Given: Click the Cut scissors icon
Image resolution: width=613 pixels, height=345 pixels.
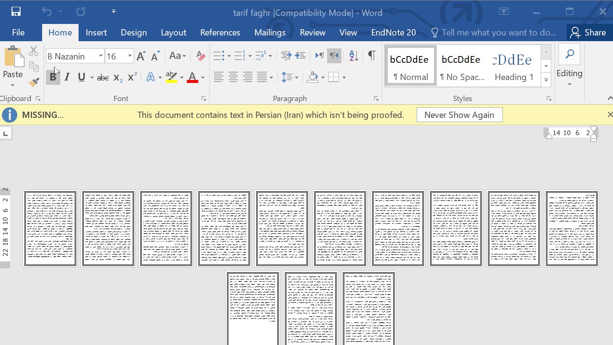Looking at the screenshot, I should coord(34,51).
